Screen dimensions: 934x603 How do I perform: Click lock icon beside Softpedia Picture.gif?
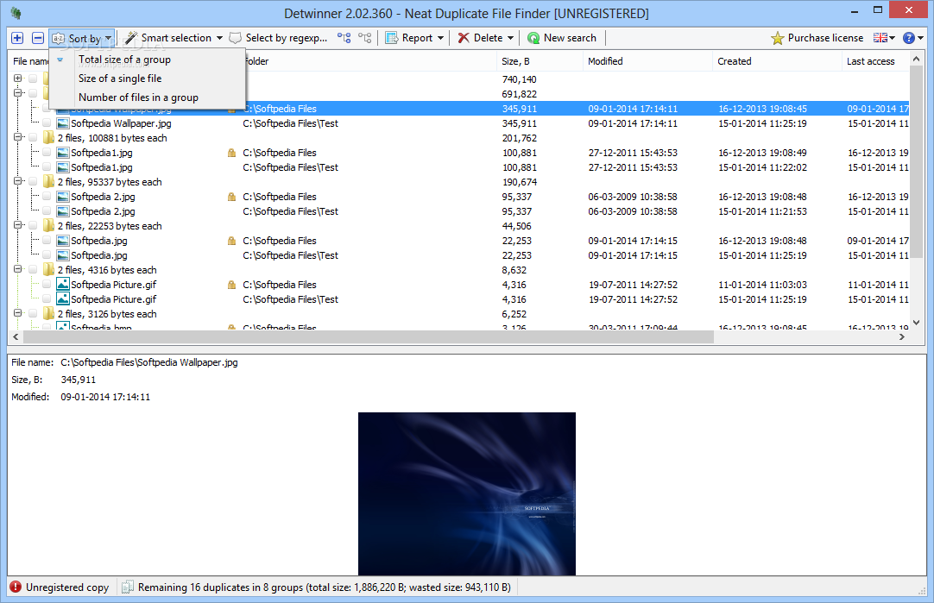pos(231,286)
